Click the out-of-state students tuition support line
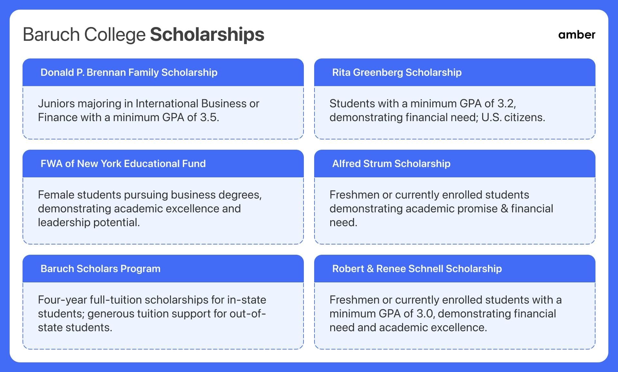This screenshot has height=372, width=618. click(x=152, y=314)
